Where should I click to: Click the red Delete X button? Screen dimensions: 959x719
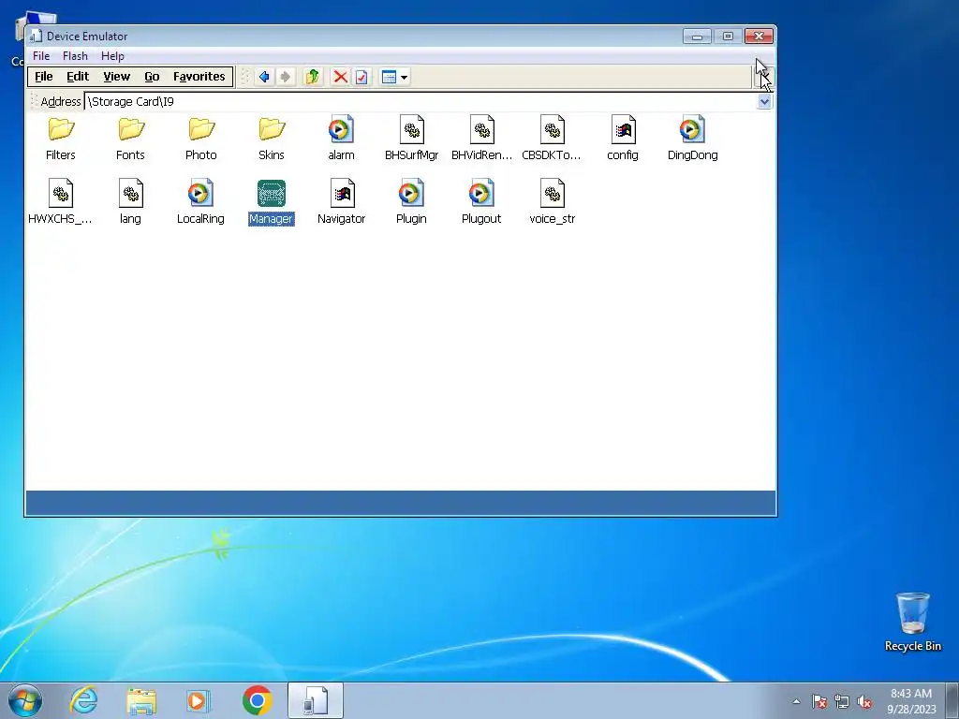(x=341, y=77)
